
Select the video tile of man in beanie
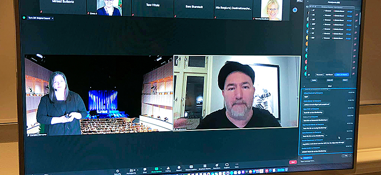pos(237,92)
